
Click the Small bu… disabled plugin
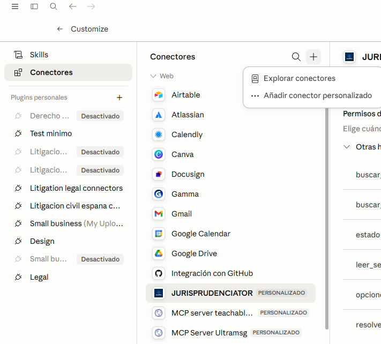[x=68, y=259]
